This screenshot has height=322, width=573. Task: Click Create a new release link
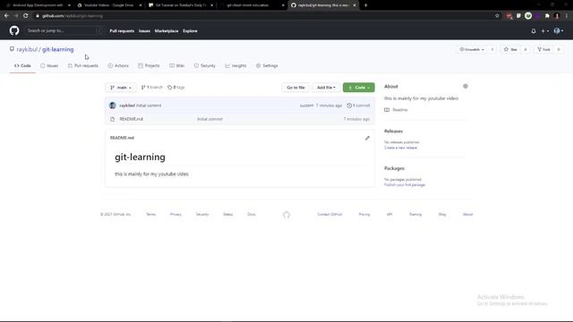click(x=400, y=148)
